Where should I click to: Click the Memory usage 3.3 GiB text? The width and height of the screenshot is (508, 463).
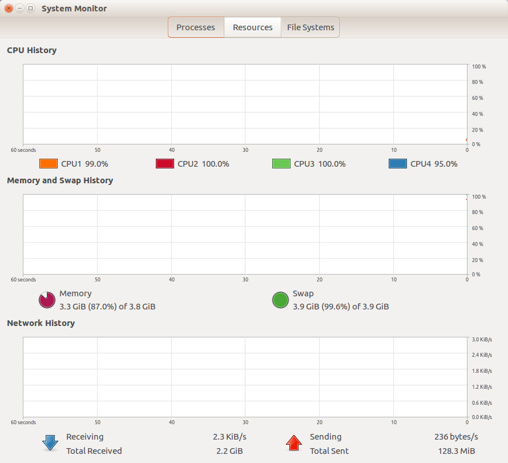tap(107, 307)
